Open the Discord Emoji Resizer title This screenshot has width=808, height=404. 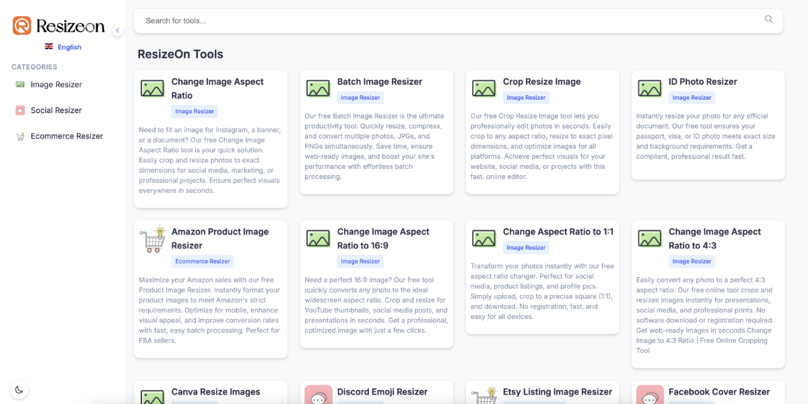382,392
